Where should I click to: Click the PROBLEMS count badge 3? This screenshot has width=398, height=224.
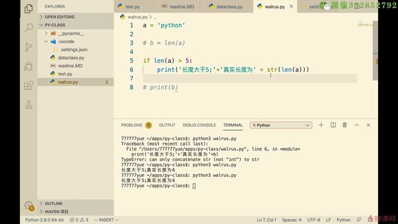tap(149, 125)
